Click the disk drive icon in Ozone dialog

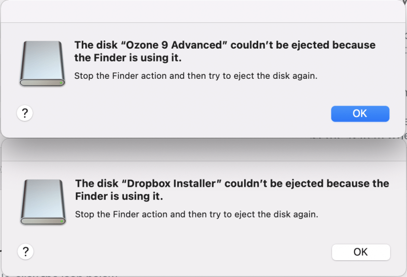(43, 64)
